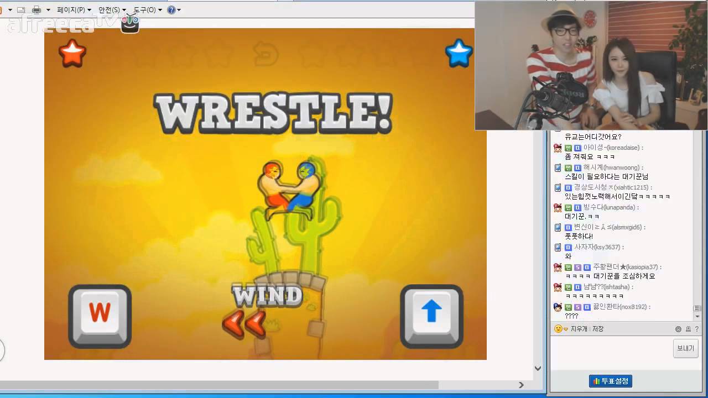Image resolution: width=708 pixels, height=398 pixels.
Task: Click the WRESTLE! title text in game
Action: coord(273,114)
